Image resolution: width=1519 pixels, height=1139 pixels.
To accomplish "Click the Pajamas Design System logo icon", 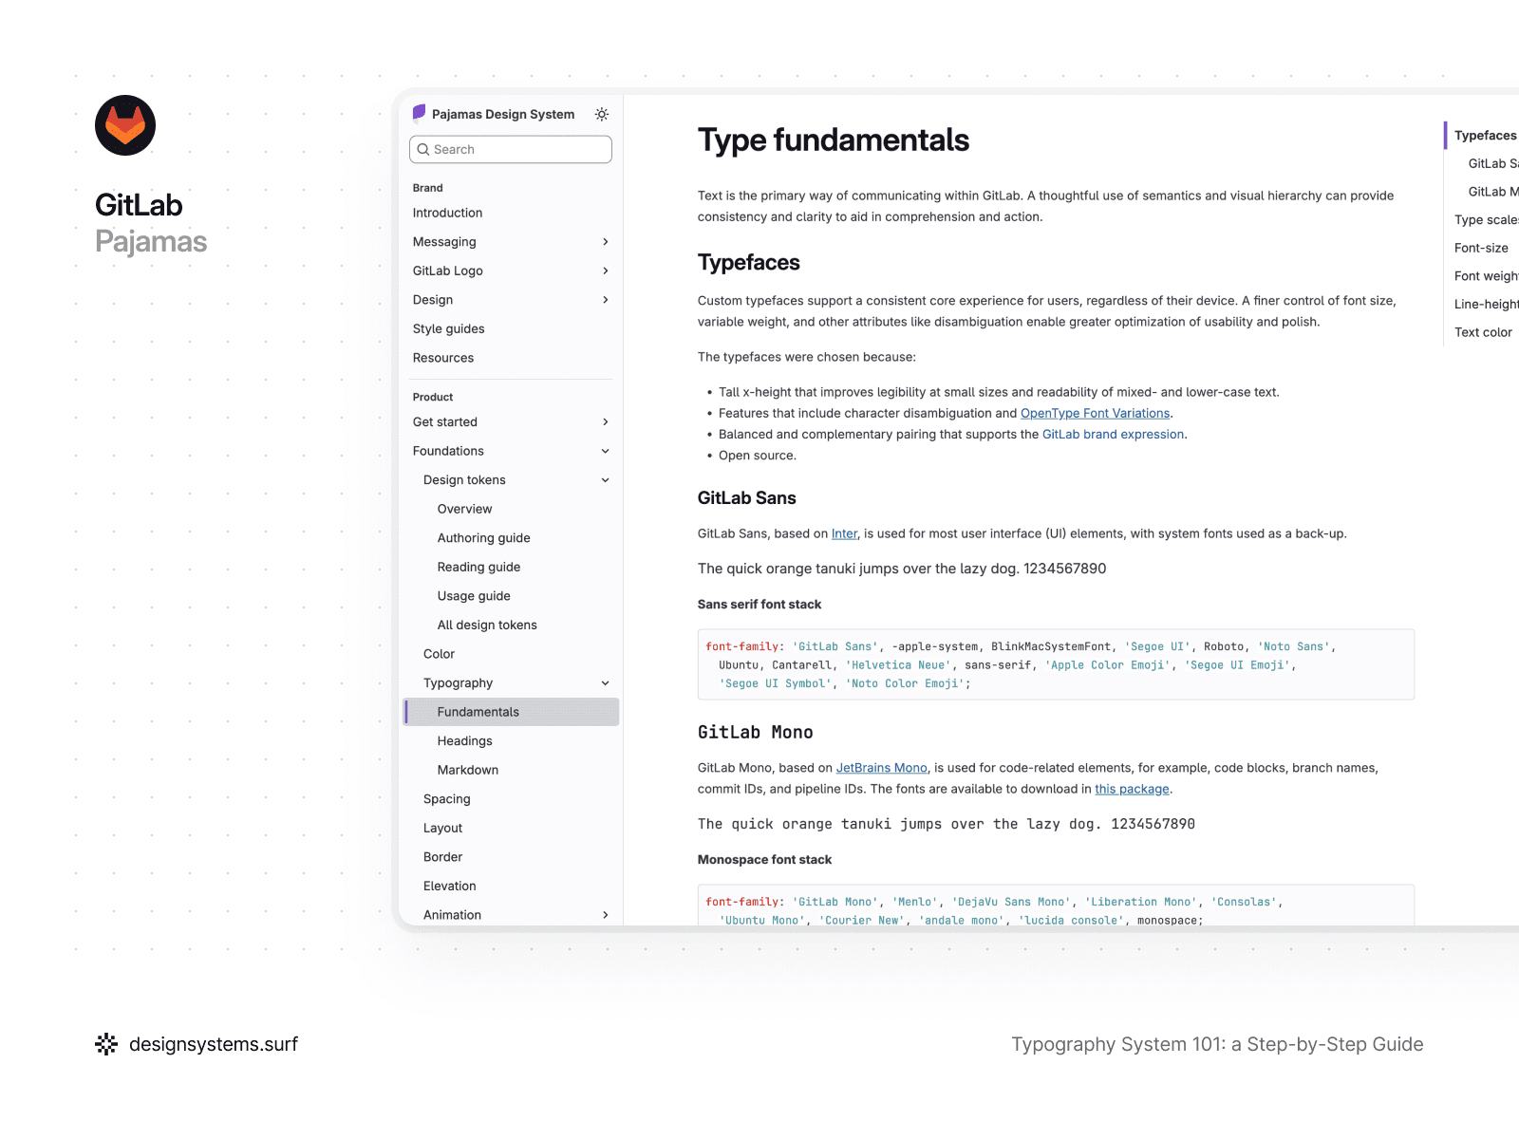I will click(419, 113).
